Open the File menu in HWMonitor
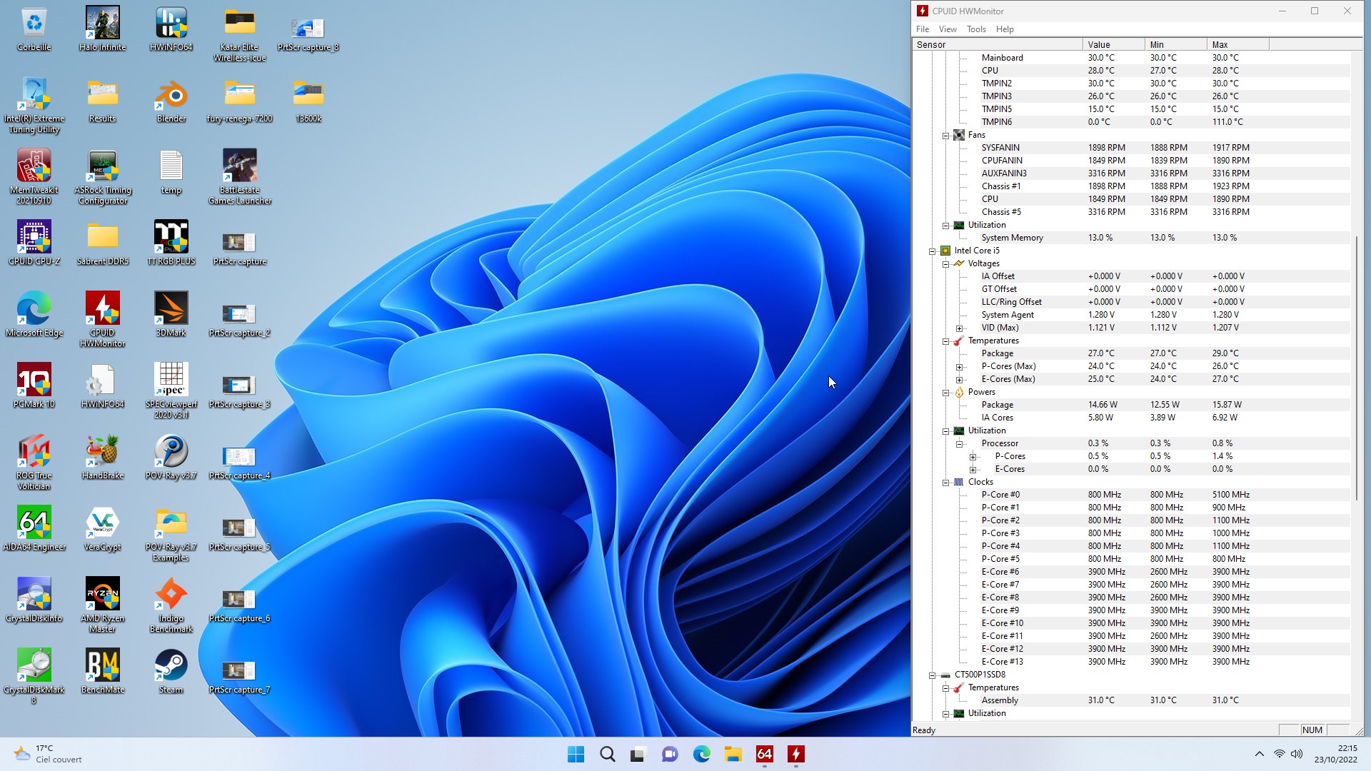Image resolution: width=1371 pixels, height=771 pixels. click(923, 29)
